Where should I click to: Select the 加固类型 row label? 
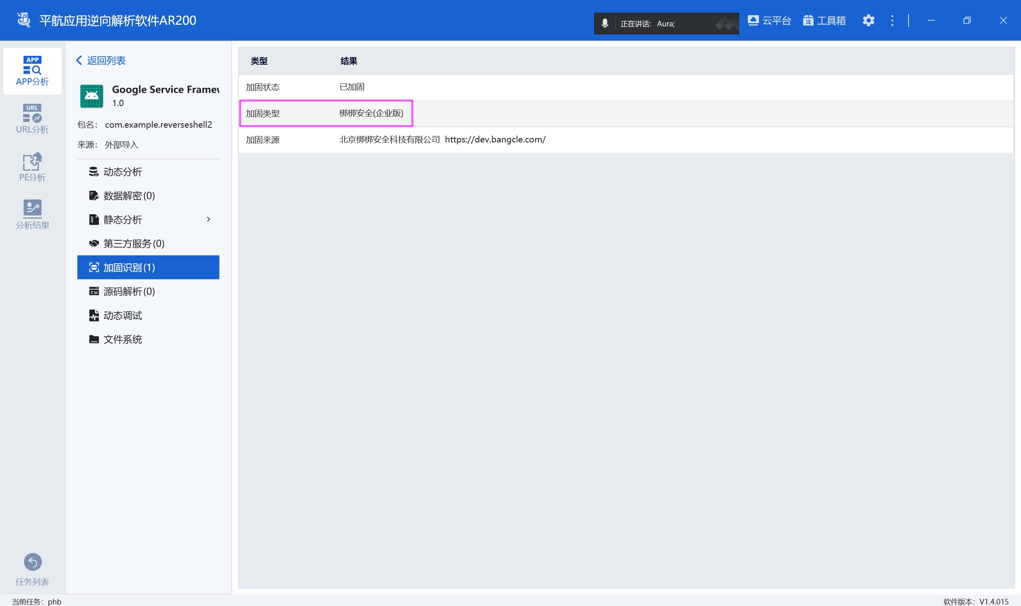point(262,113)
